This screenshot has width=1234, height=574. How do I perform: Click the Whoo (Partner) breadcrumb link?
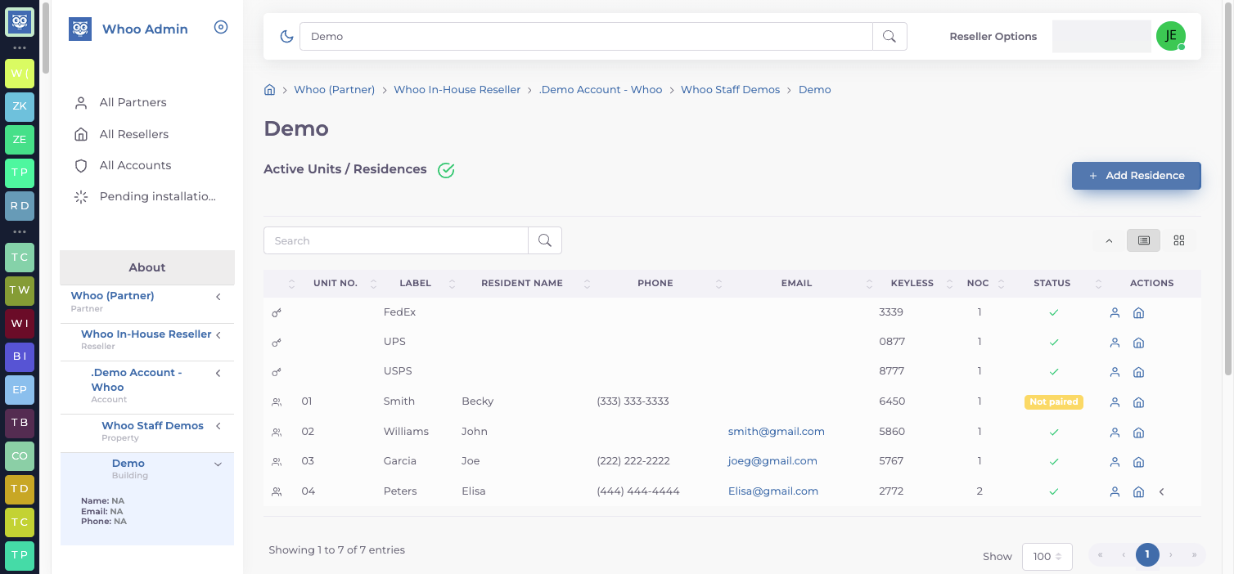pyautogui.click(x=334, y=89)
